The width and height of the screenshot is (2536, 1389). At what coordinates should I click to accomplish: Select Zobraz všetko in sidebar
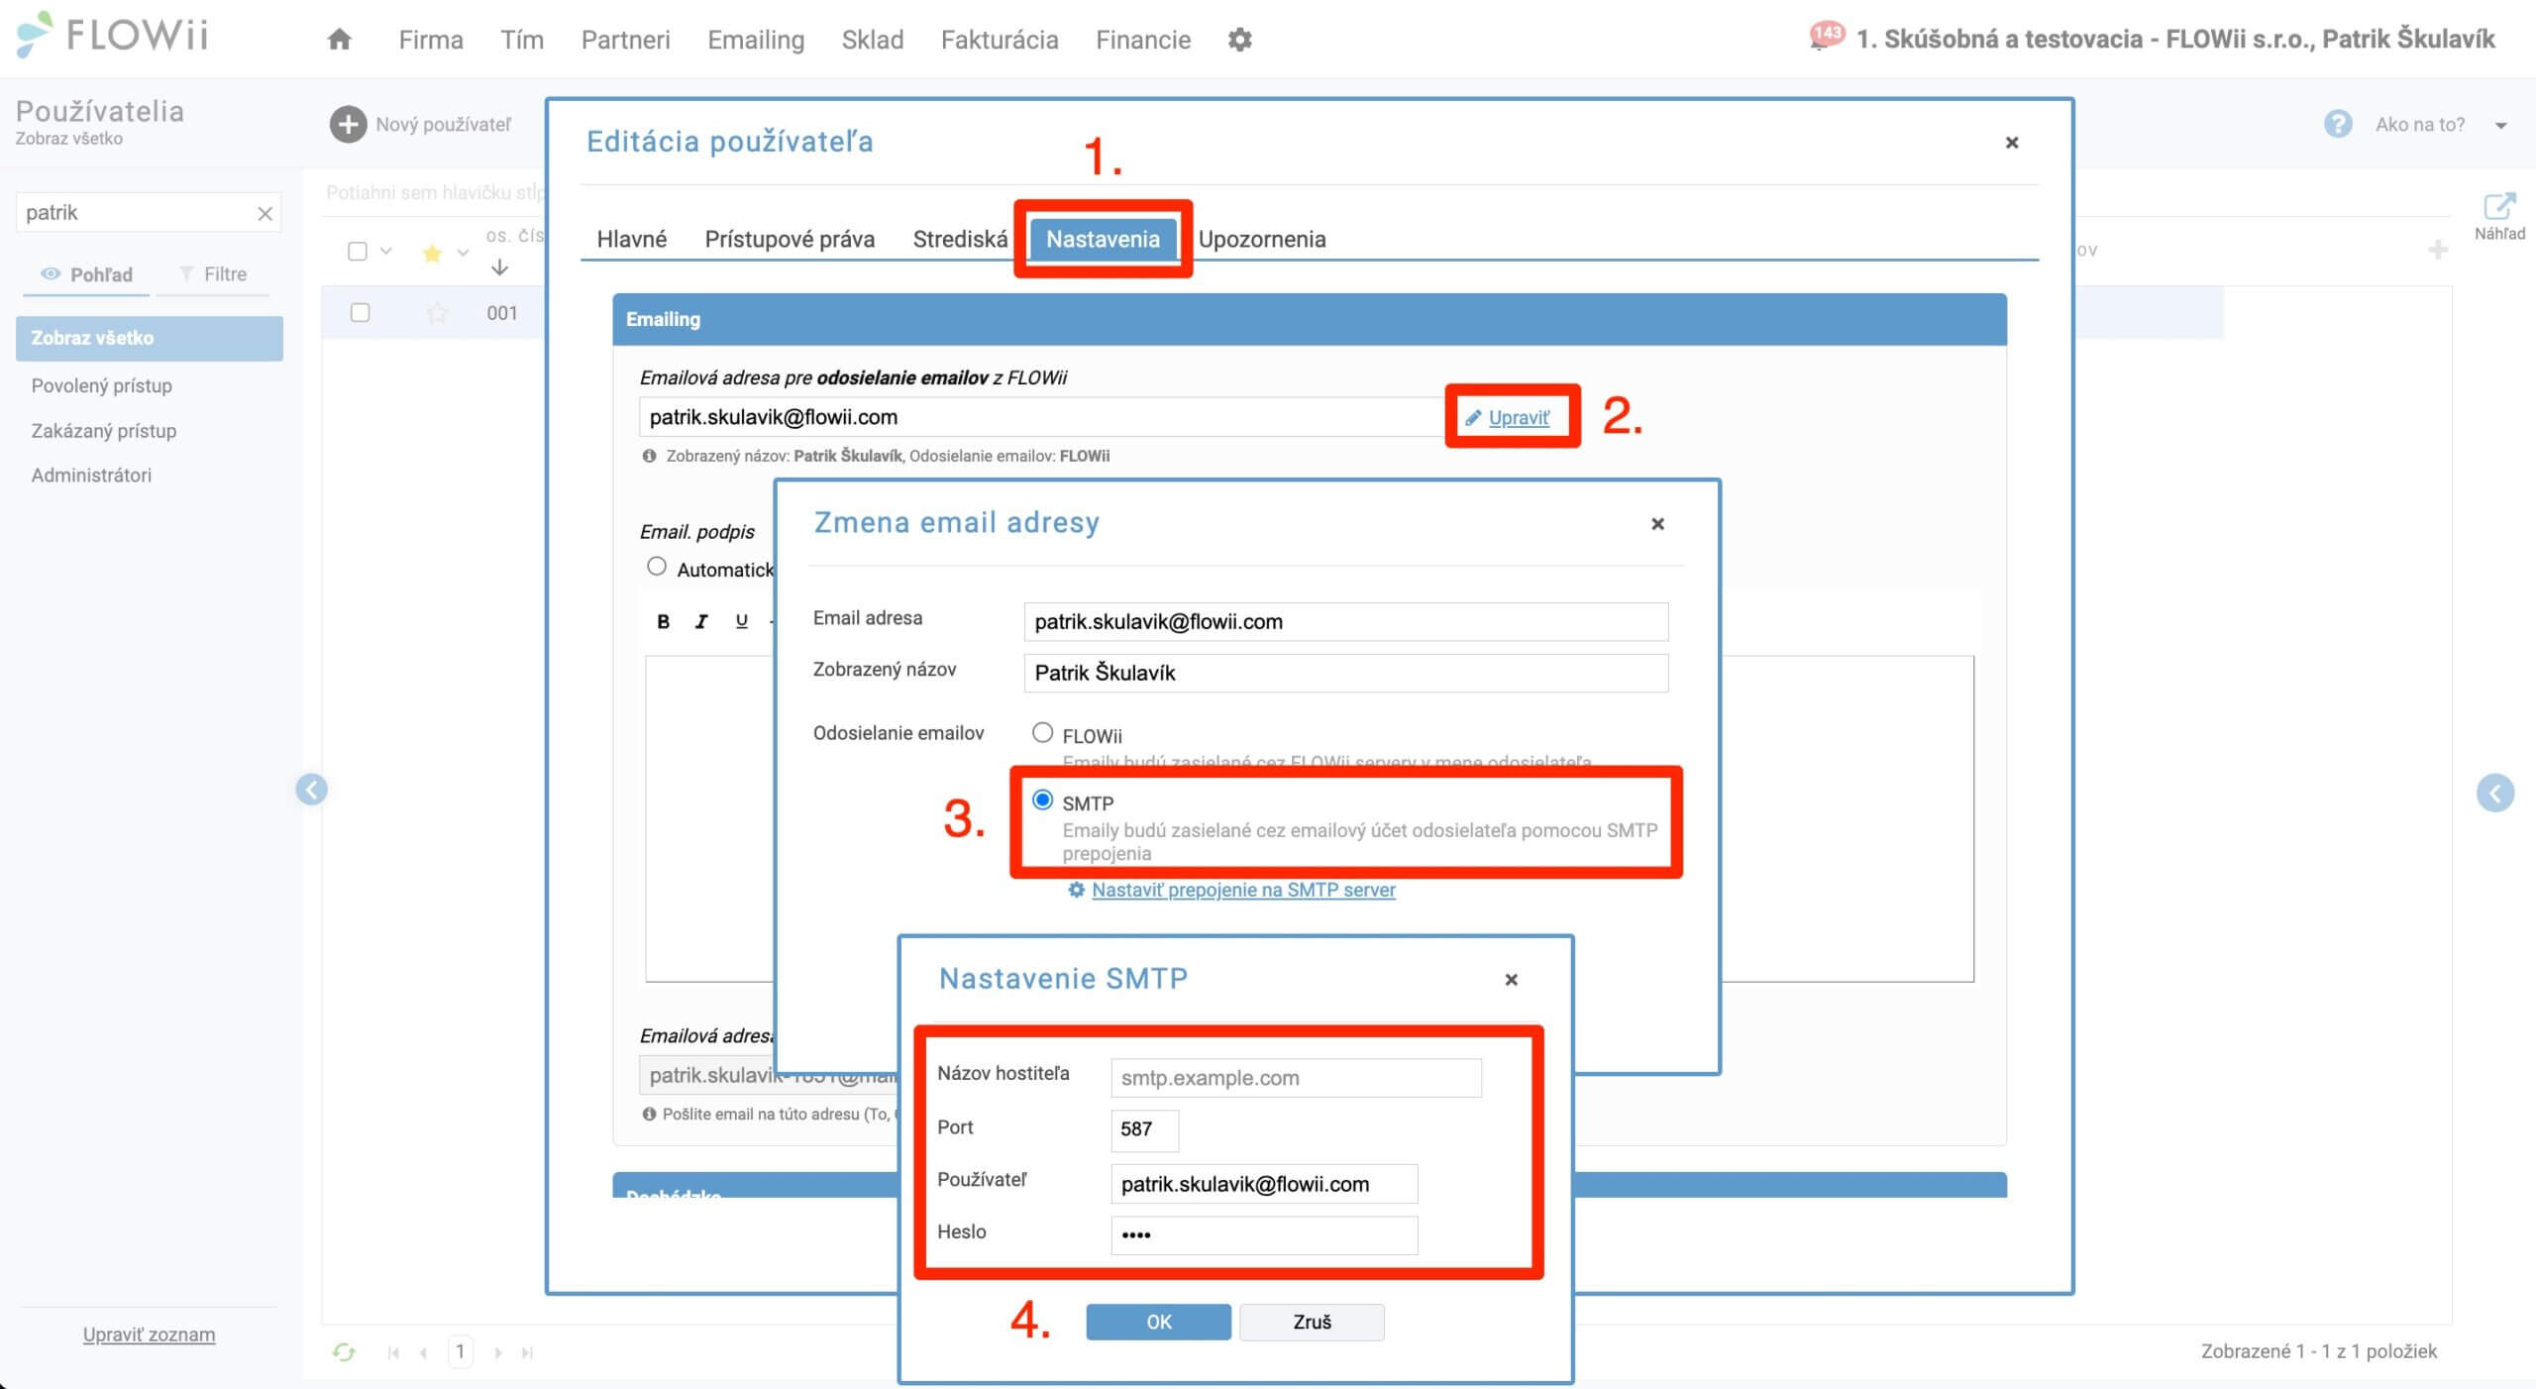coord(150,338)
